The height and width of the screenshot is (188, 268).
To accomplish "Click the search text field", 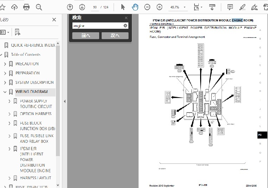I will [x=97, y=26].
